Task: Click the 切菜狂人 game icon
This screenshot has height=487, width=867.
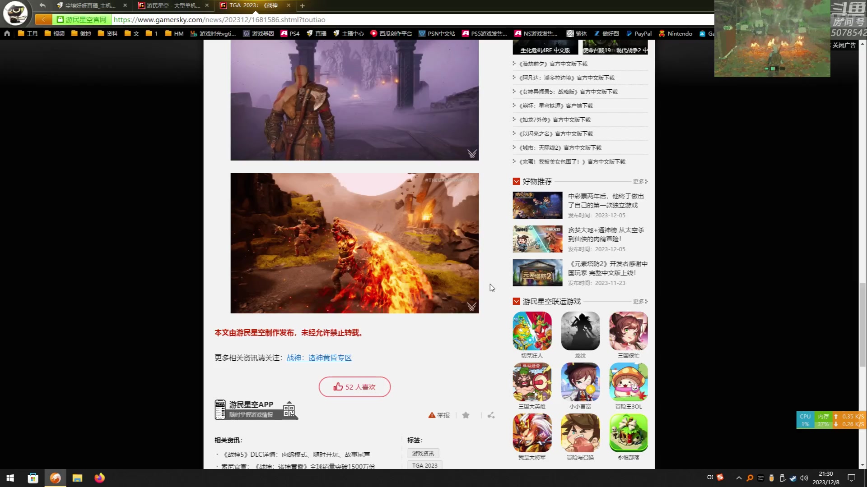Action: click(x=532, y=331)
